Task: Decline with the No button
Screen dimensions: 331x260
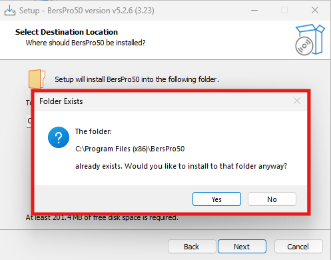Action: (272, 199)
